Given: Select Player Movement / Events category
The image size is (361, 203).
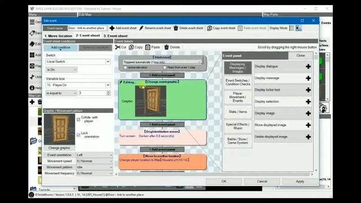Looking at the screenshot, I should [238, 97].
